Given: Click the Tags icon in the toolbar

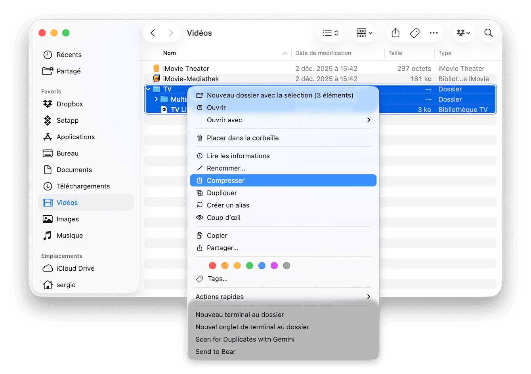Looking at the screenshot, I should [x=414, y=33].
